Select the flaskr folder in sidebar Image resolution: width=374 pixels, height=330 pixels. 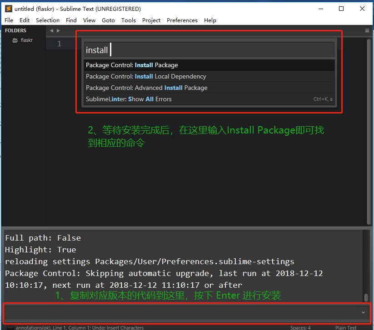pyautogui.click(x=26, y=40)
